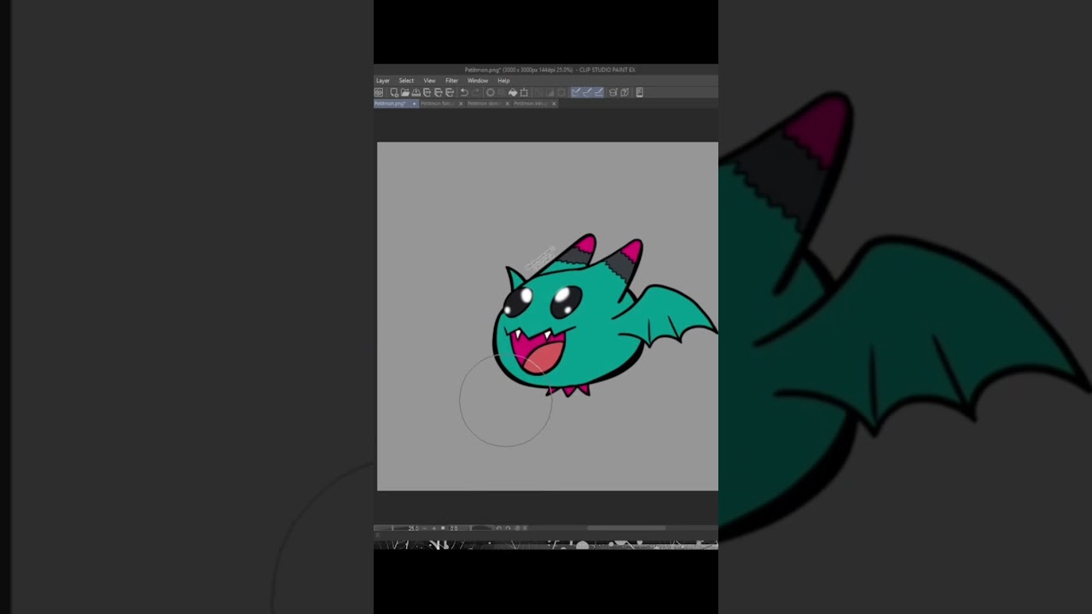Click the Clip Studio launcher icon
This screenshot has width=1092, height=614.
pos(379,92)
